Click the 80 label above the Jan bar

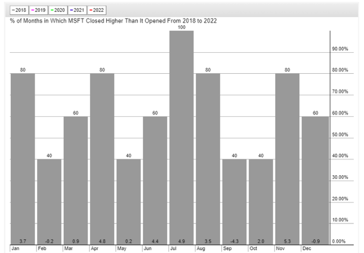coord(23,70)
